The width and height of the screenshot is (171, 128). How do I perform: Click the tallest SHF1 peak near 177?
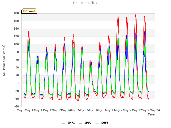[x=135, y=15]
